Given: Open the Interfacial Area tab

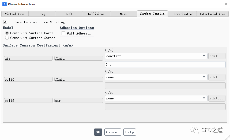Looking at the screenshot, I should point(212,14).
